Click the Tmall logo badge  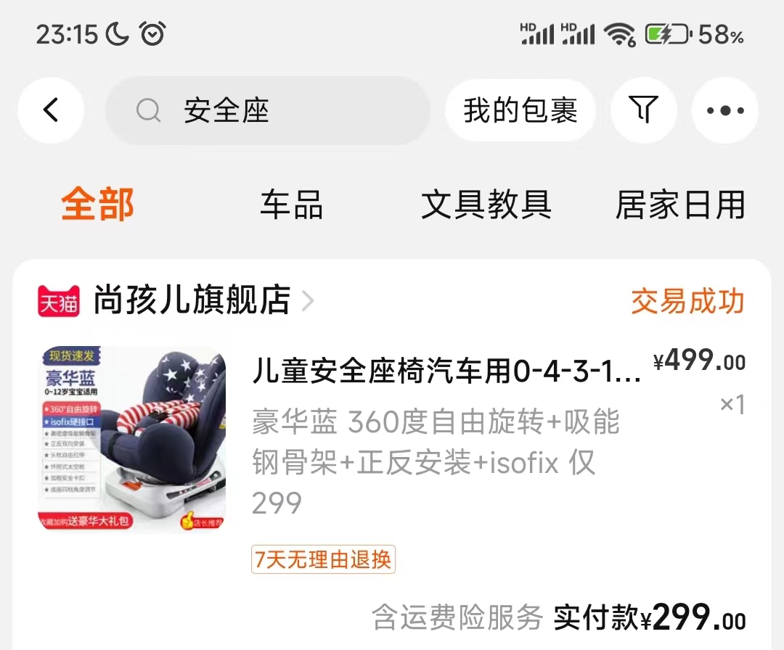(x=59, y=301)
